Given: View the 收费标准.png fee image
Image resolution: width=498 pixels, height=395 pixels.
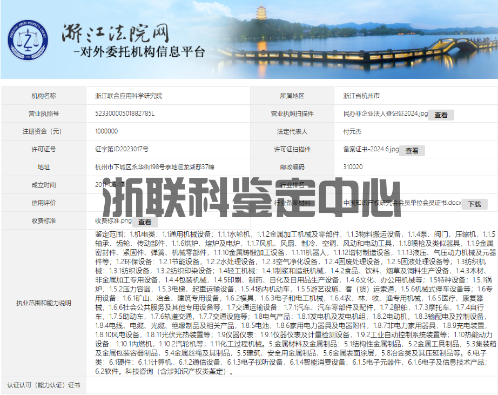Looking at the screenshot, I should (145, 222).
